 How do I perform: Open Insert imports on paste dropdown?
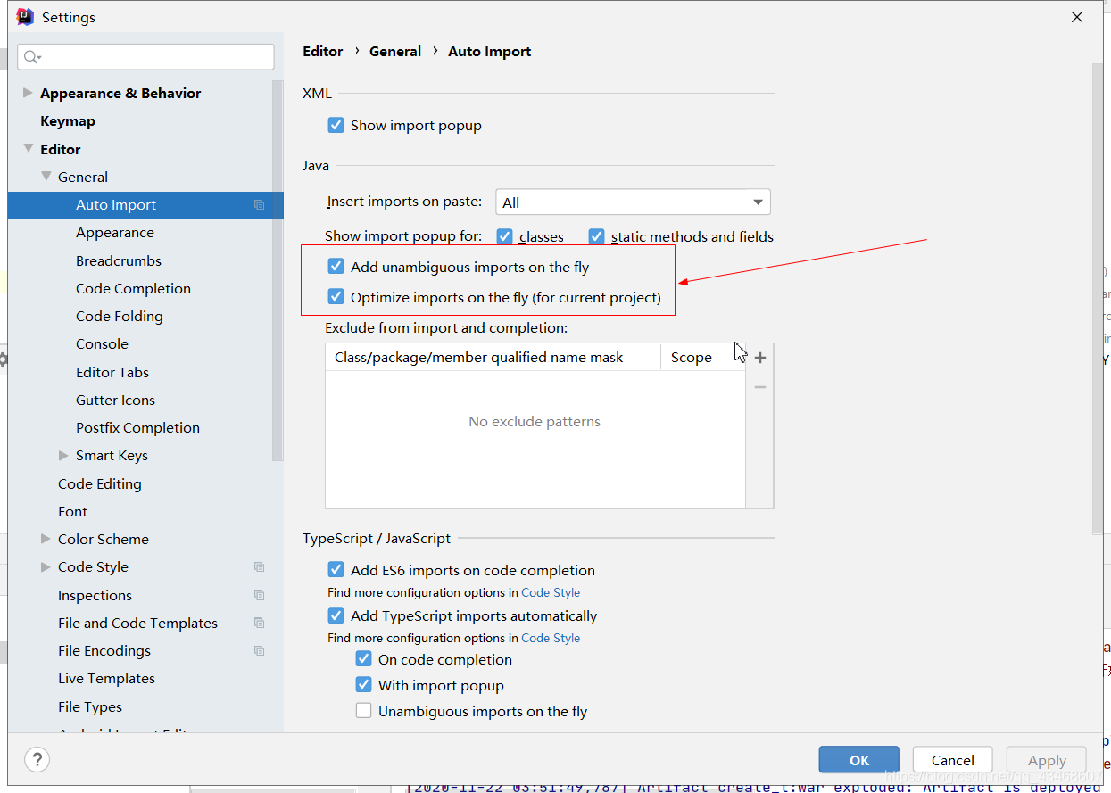(x=633, y=202)
